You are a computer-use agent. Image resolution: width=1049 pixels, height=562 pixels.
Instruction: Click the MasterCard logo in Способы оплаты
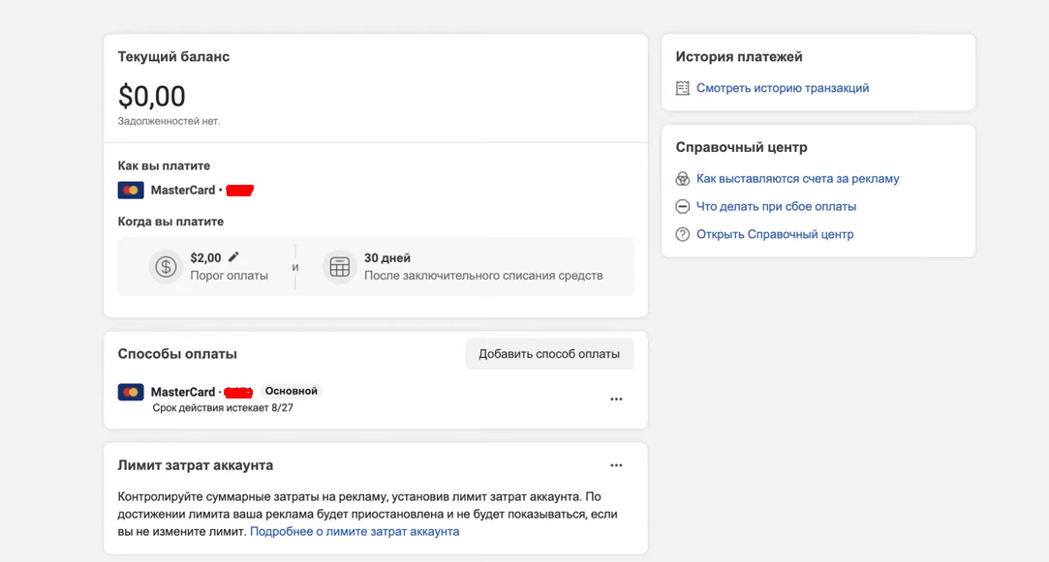pyautogui.click(x=131, y=392)
